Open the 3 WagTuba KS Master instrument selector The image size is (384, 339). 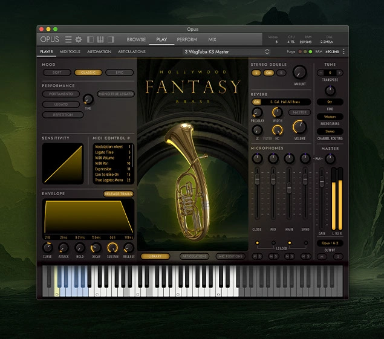227,51
